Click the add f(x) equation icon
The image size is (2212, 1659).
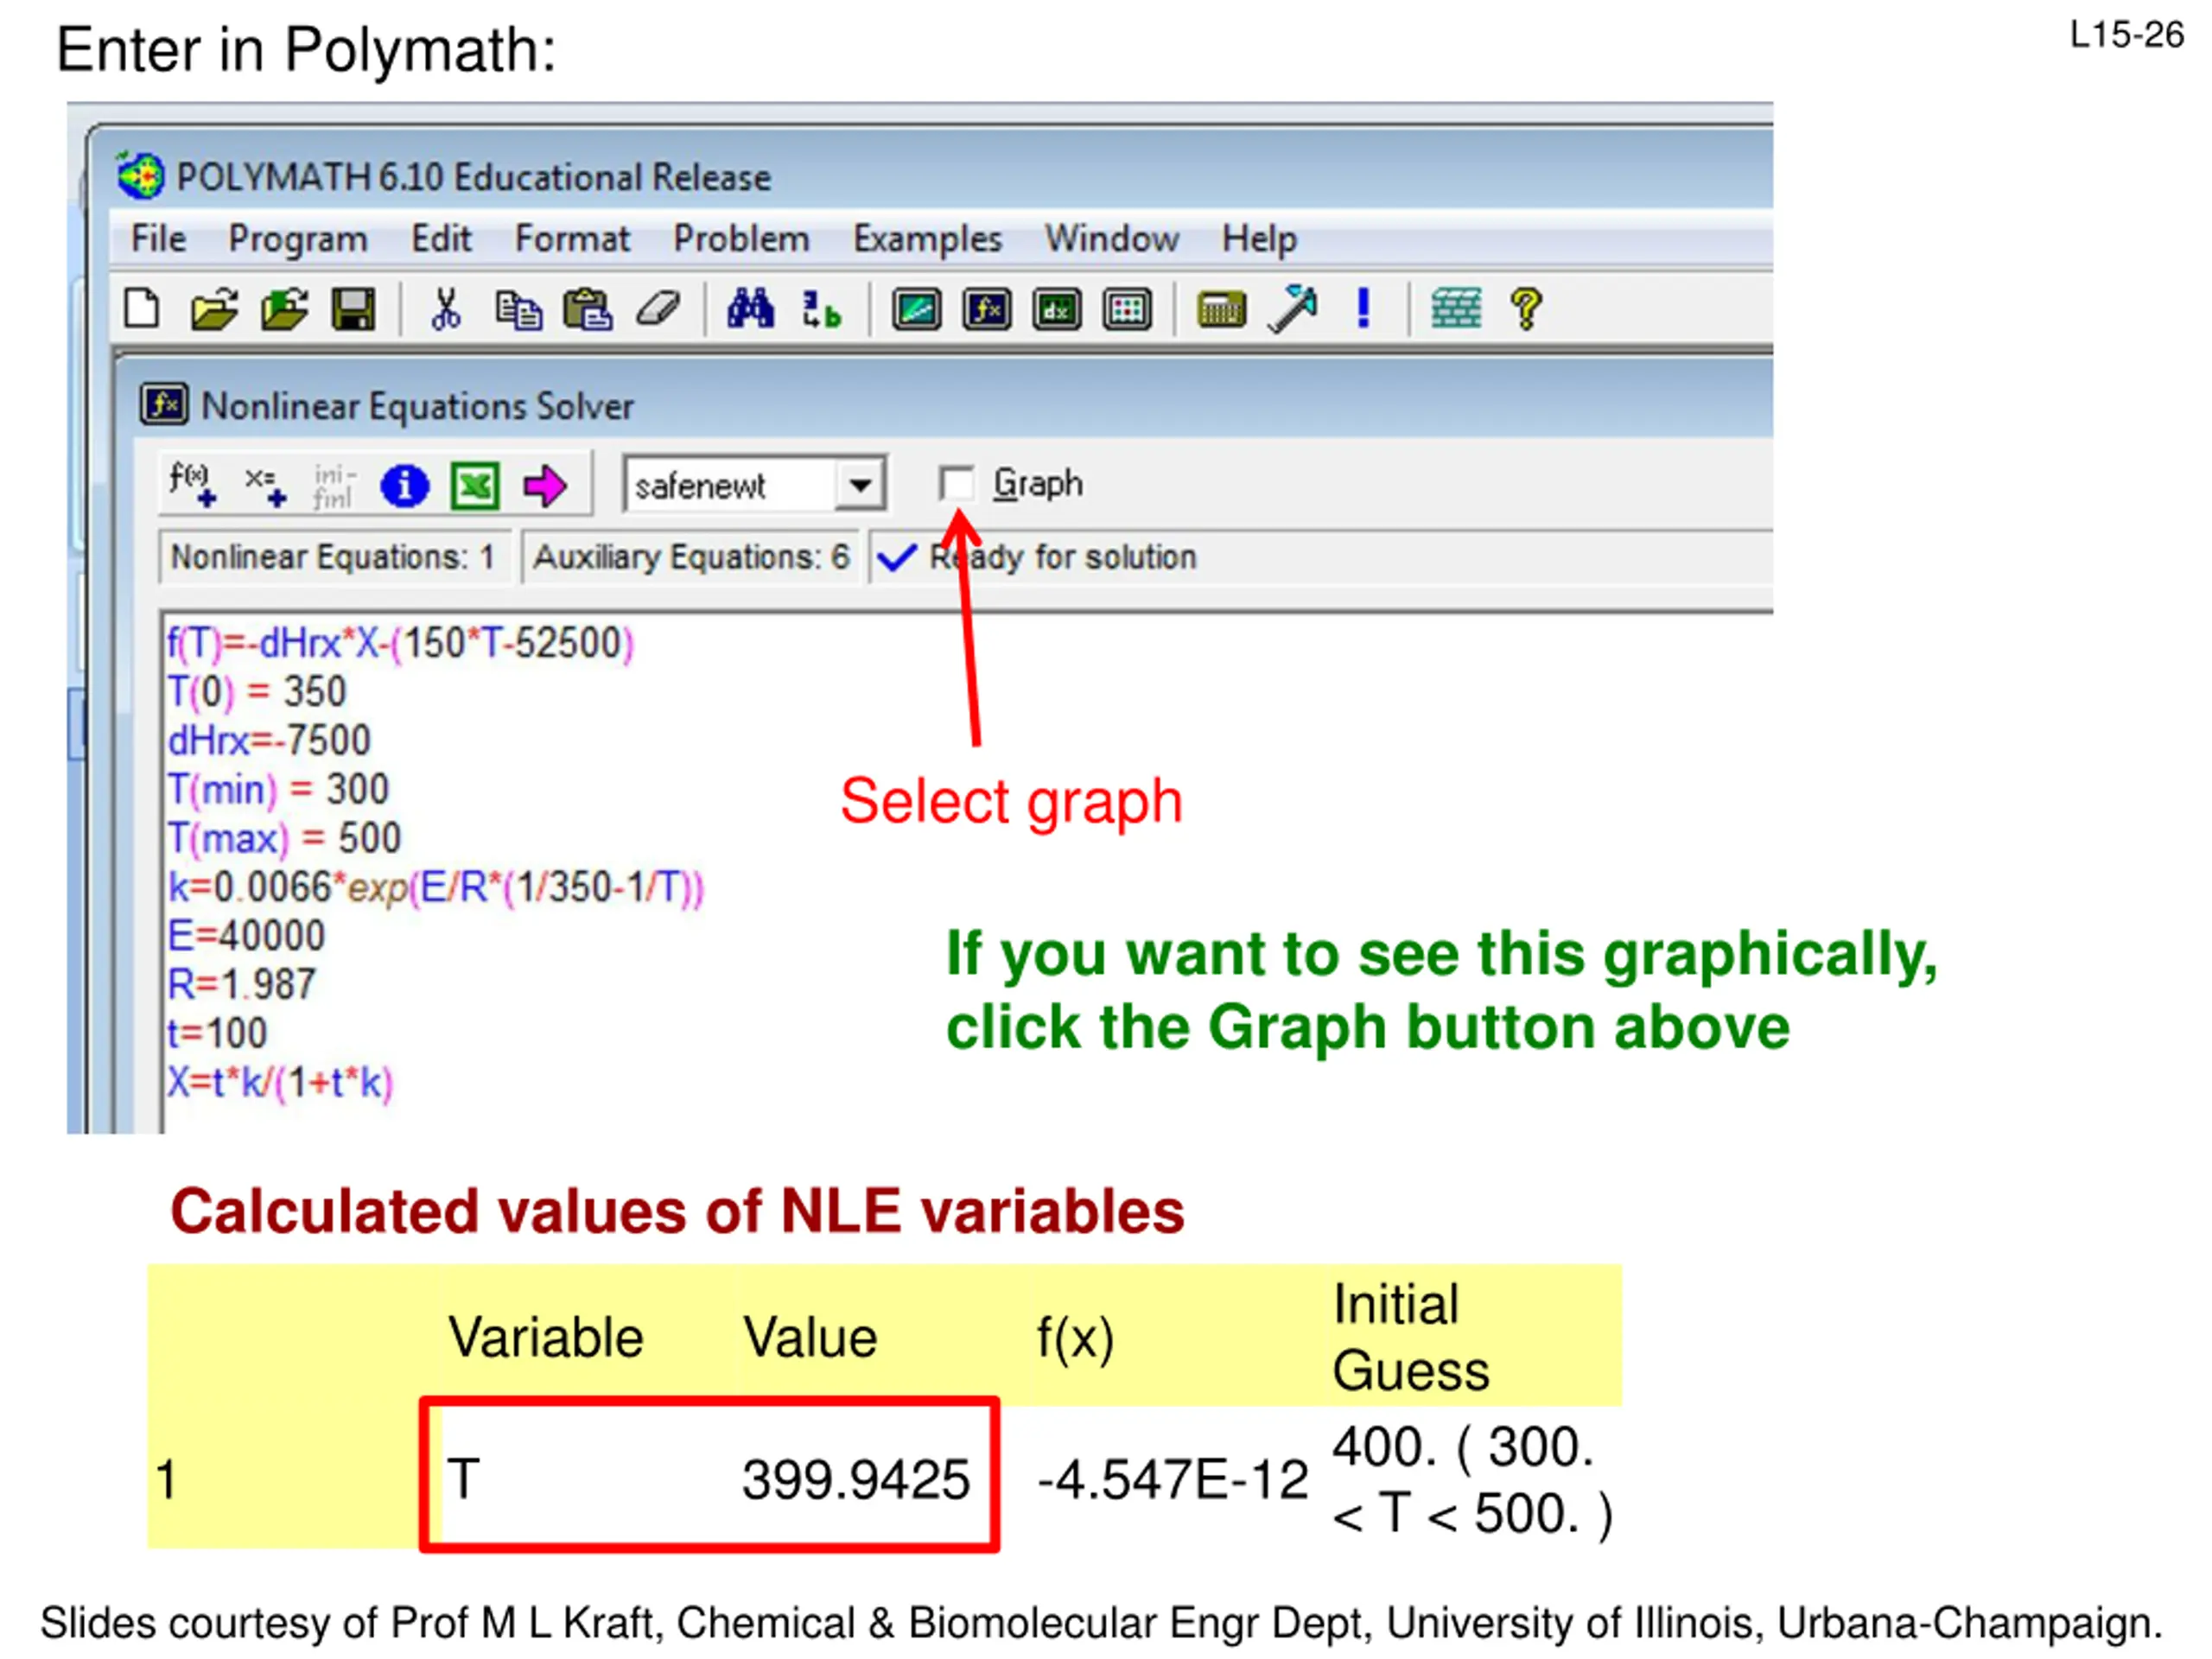click(191, 485)
